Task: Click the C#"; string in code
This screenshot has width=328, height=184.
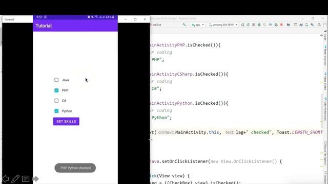Action: [x=156, y=88]
